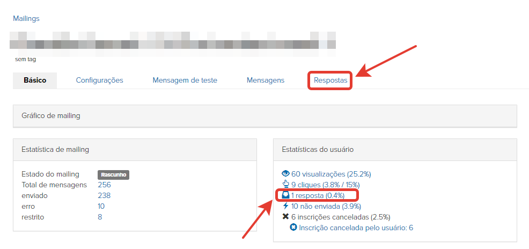
Task: Open the Respostas tab
Action: click(x=330, y=80)
